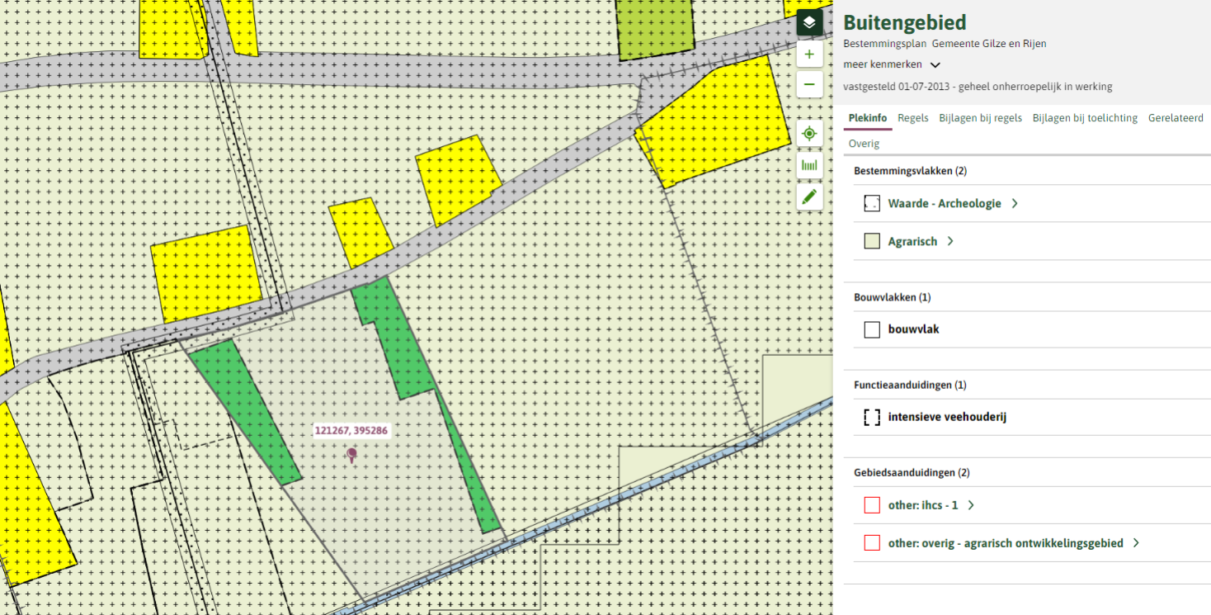This screenshot has height=615, width=1211.
Task: Click red square beside other: ihcs - 1
Action: point(872,505)
